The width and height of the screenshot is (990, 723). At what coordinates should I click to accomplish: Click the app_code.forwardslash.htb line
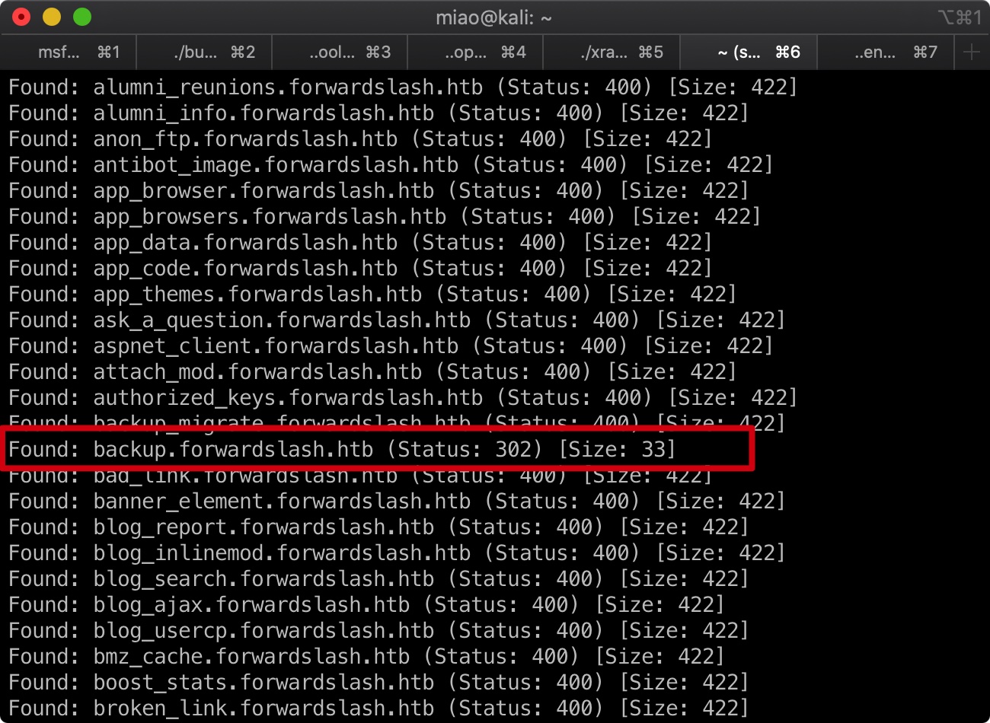360,269
